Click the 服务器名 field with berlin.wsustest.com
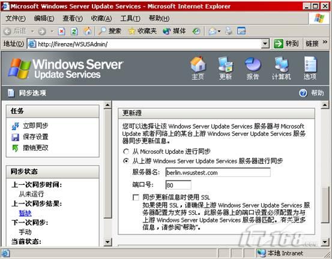This screenshot has width=332, height=259. click(x=218, y=172)
